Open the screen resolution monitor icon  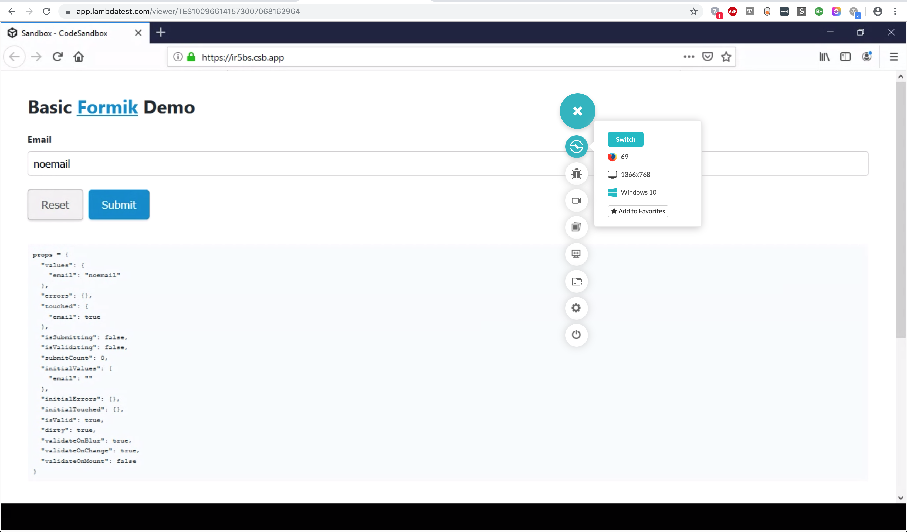coord(576,254)
